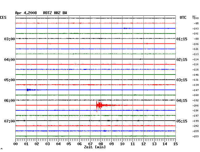Image resolution: width=200 pixels, height=152 pixels.
Task: Click the DC offset value "-199"
Action: [195, 121]
